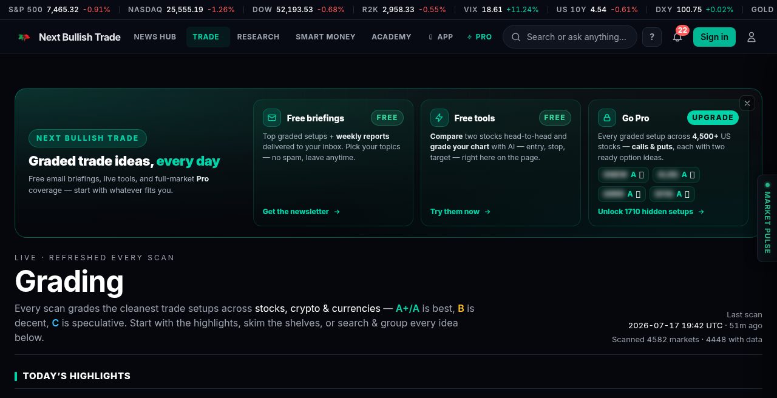Click the magnifier icon in search bar

[x=516, y=37]
